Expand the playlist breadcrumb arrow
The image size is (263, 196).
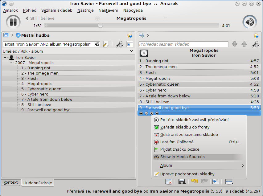pos(148,35)
